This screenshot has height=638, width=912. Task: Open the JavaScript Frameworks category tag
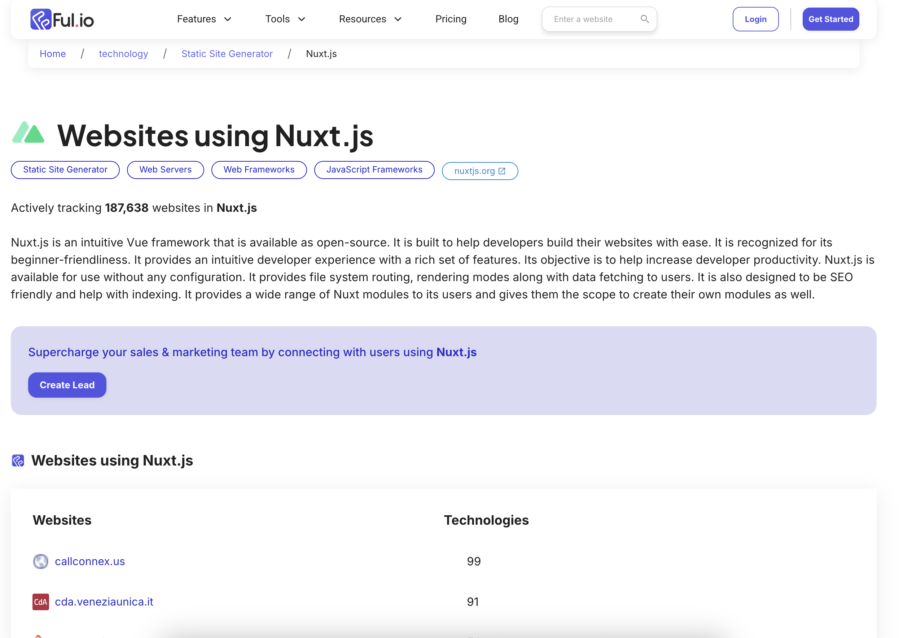pyautogui.click(x=374, y=170)
